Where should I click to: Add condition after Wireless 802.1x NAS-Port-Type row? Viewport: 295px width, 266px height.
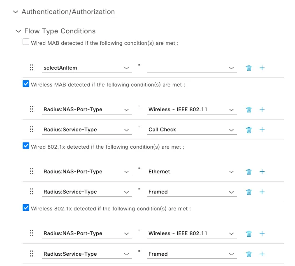tap(262, 233)
